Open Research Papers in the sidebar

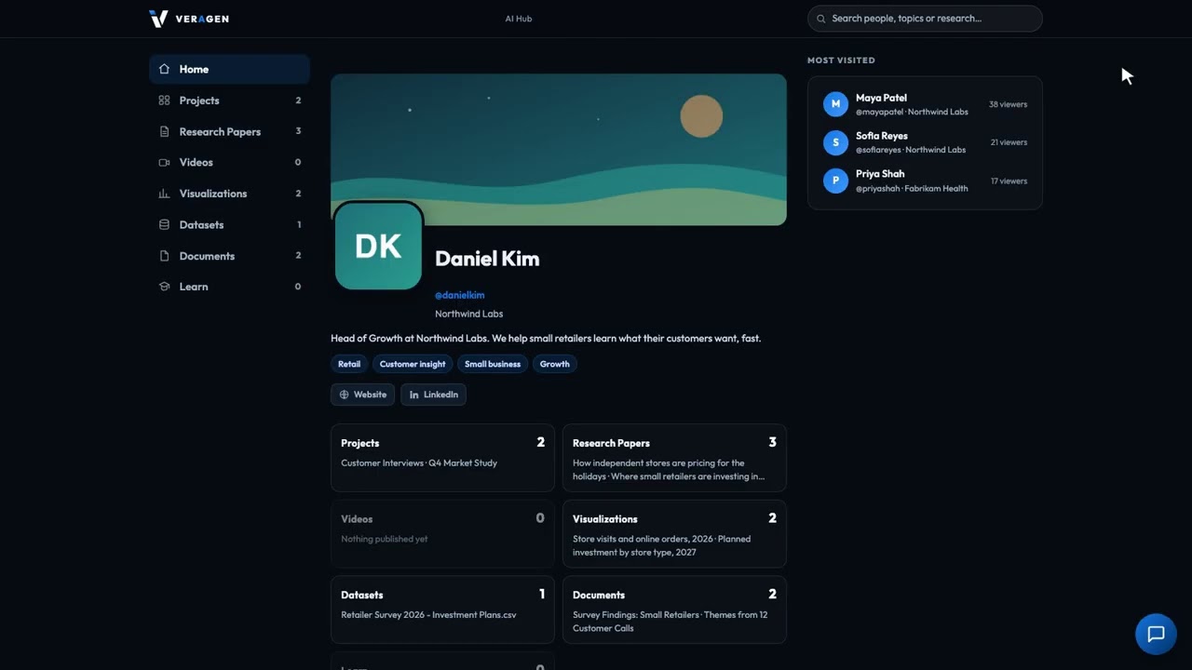click(229, 131)
